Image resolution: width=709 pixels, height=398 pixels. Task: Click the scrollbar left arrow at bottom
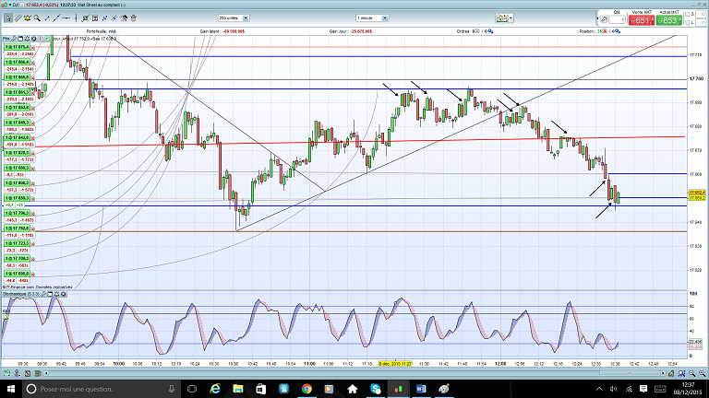[46, 373]
